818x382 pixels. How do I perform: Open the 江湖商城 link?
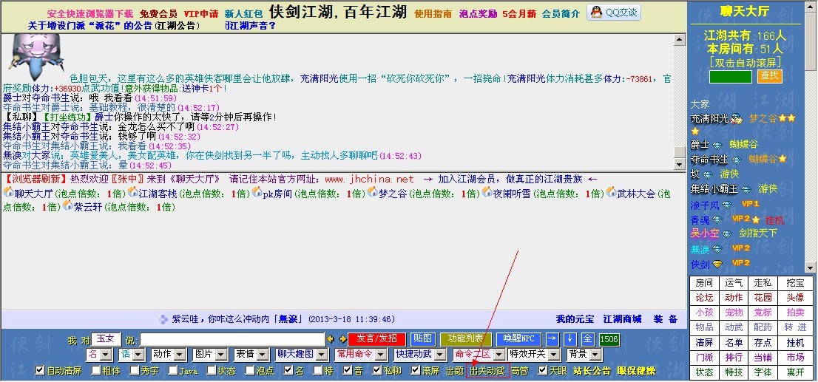click(622, 319)
